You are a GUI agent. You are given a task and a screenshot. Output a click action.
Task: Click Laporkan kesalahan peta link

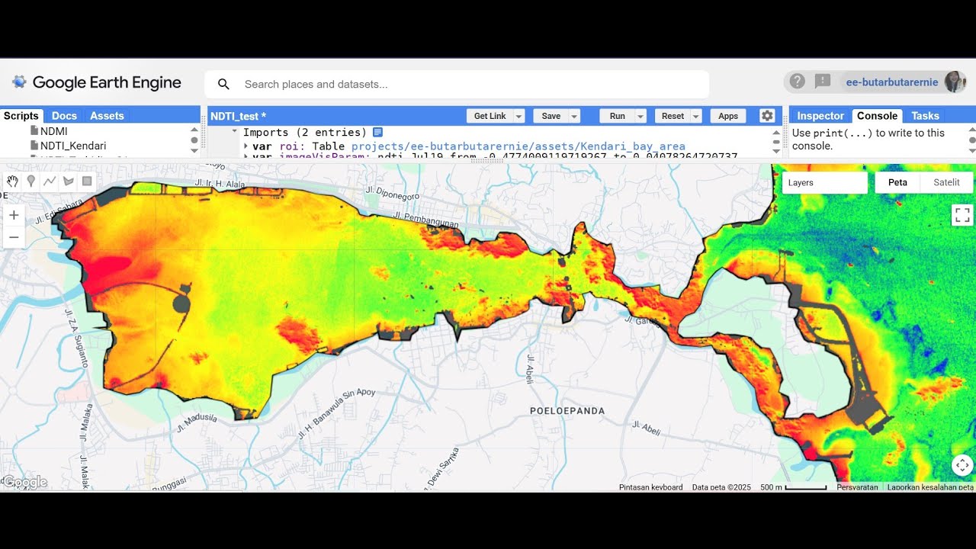[x=930, y=487]
